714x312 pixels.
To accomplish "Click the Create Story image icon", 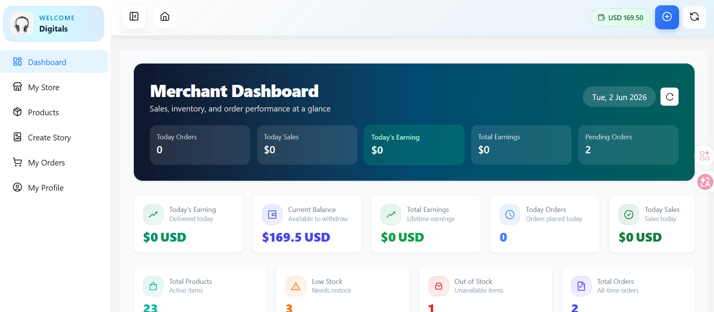I will 17,137.
